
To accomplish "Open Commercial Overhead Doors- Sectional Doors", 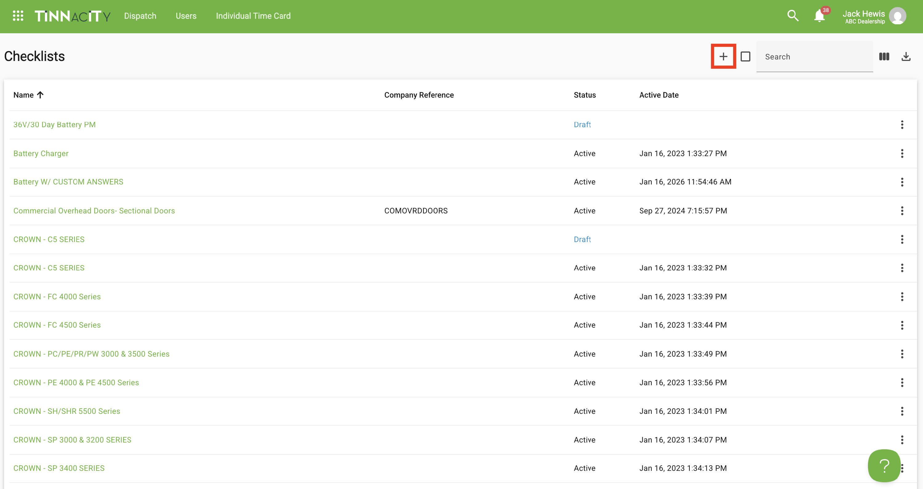I will pos(94,211).
